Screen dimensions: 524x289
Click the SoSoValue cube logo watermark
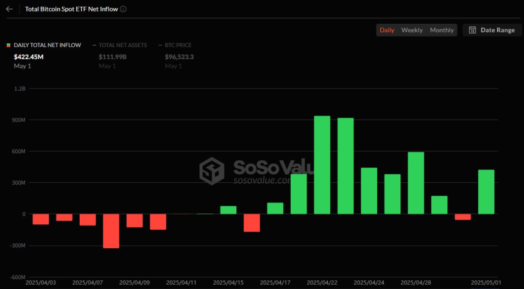213,170
